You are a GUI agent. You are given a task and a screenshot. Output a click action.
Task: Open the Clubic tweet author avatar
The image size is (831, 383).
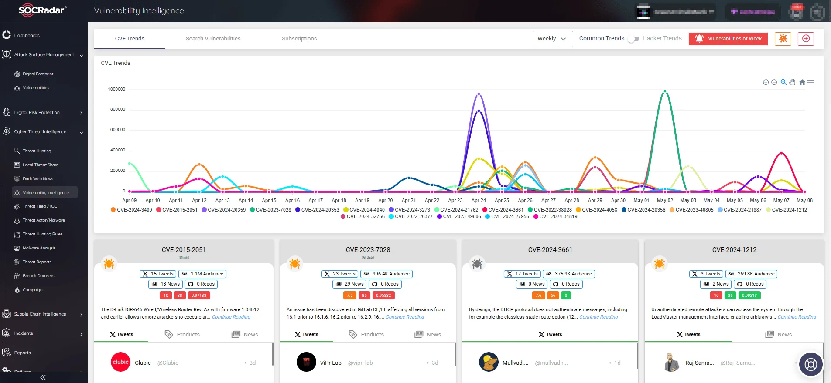[x=121, y=362]
